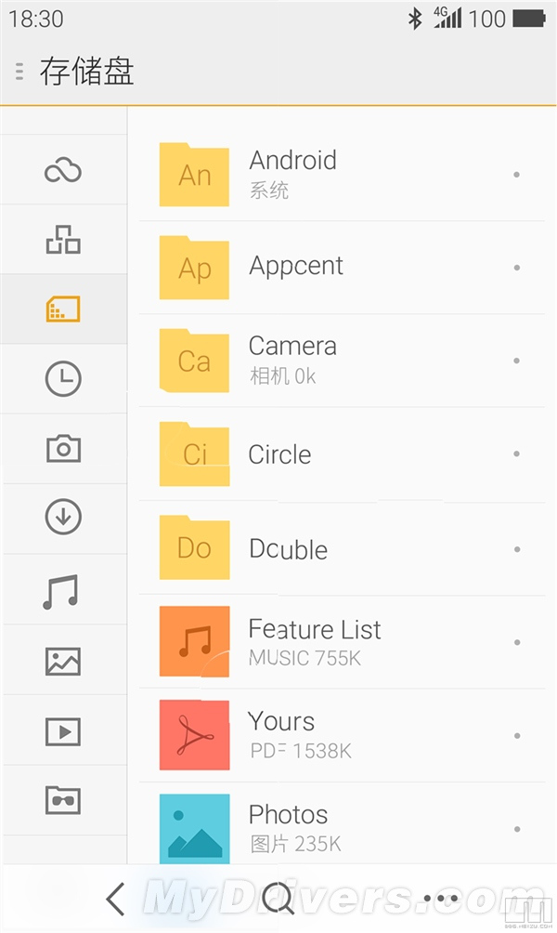Show the videos category in sidebar
Viewport: 557px width, 933px height.
63,731
